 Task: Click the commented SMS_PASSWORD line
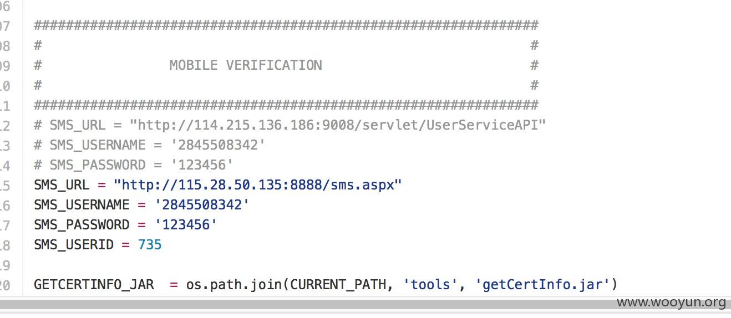[134, 165]
